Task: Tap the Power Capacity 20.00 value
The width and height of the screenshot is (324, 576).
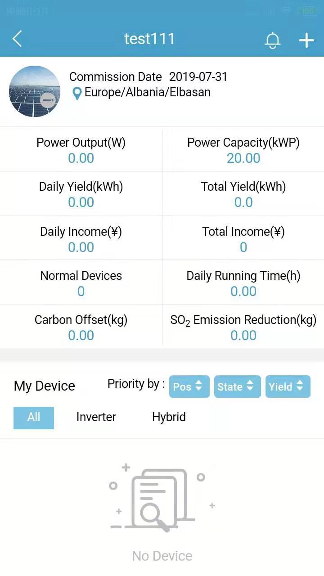Action: point(243,158)
